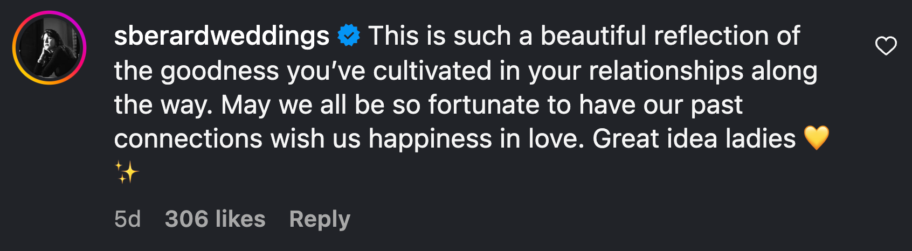Image resolution: width=912 pixels, height=251 pixels.
Task: Click the word "past" in the comment
Action: point(717,105)
